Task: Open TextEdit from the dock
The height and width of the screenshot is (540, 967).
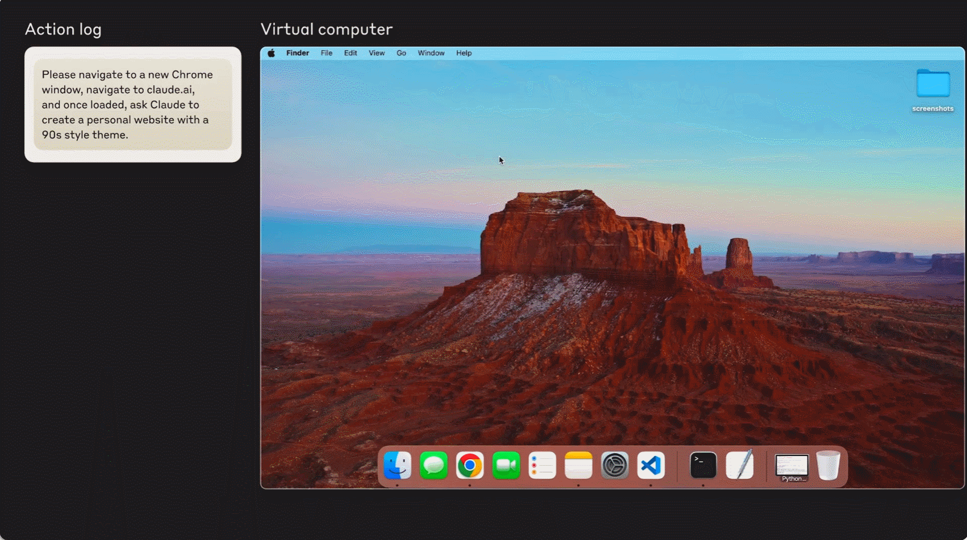Action: [x=739, y=466]
